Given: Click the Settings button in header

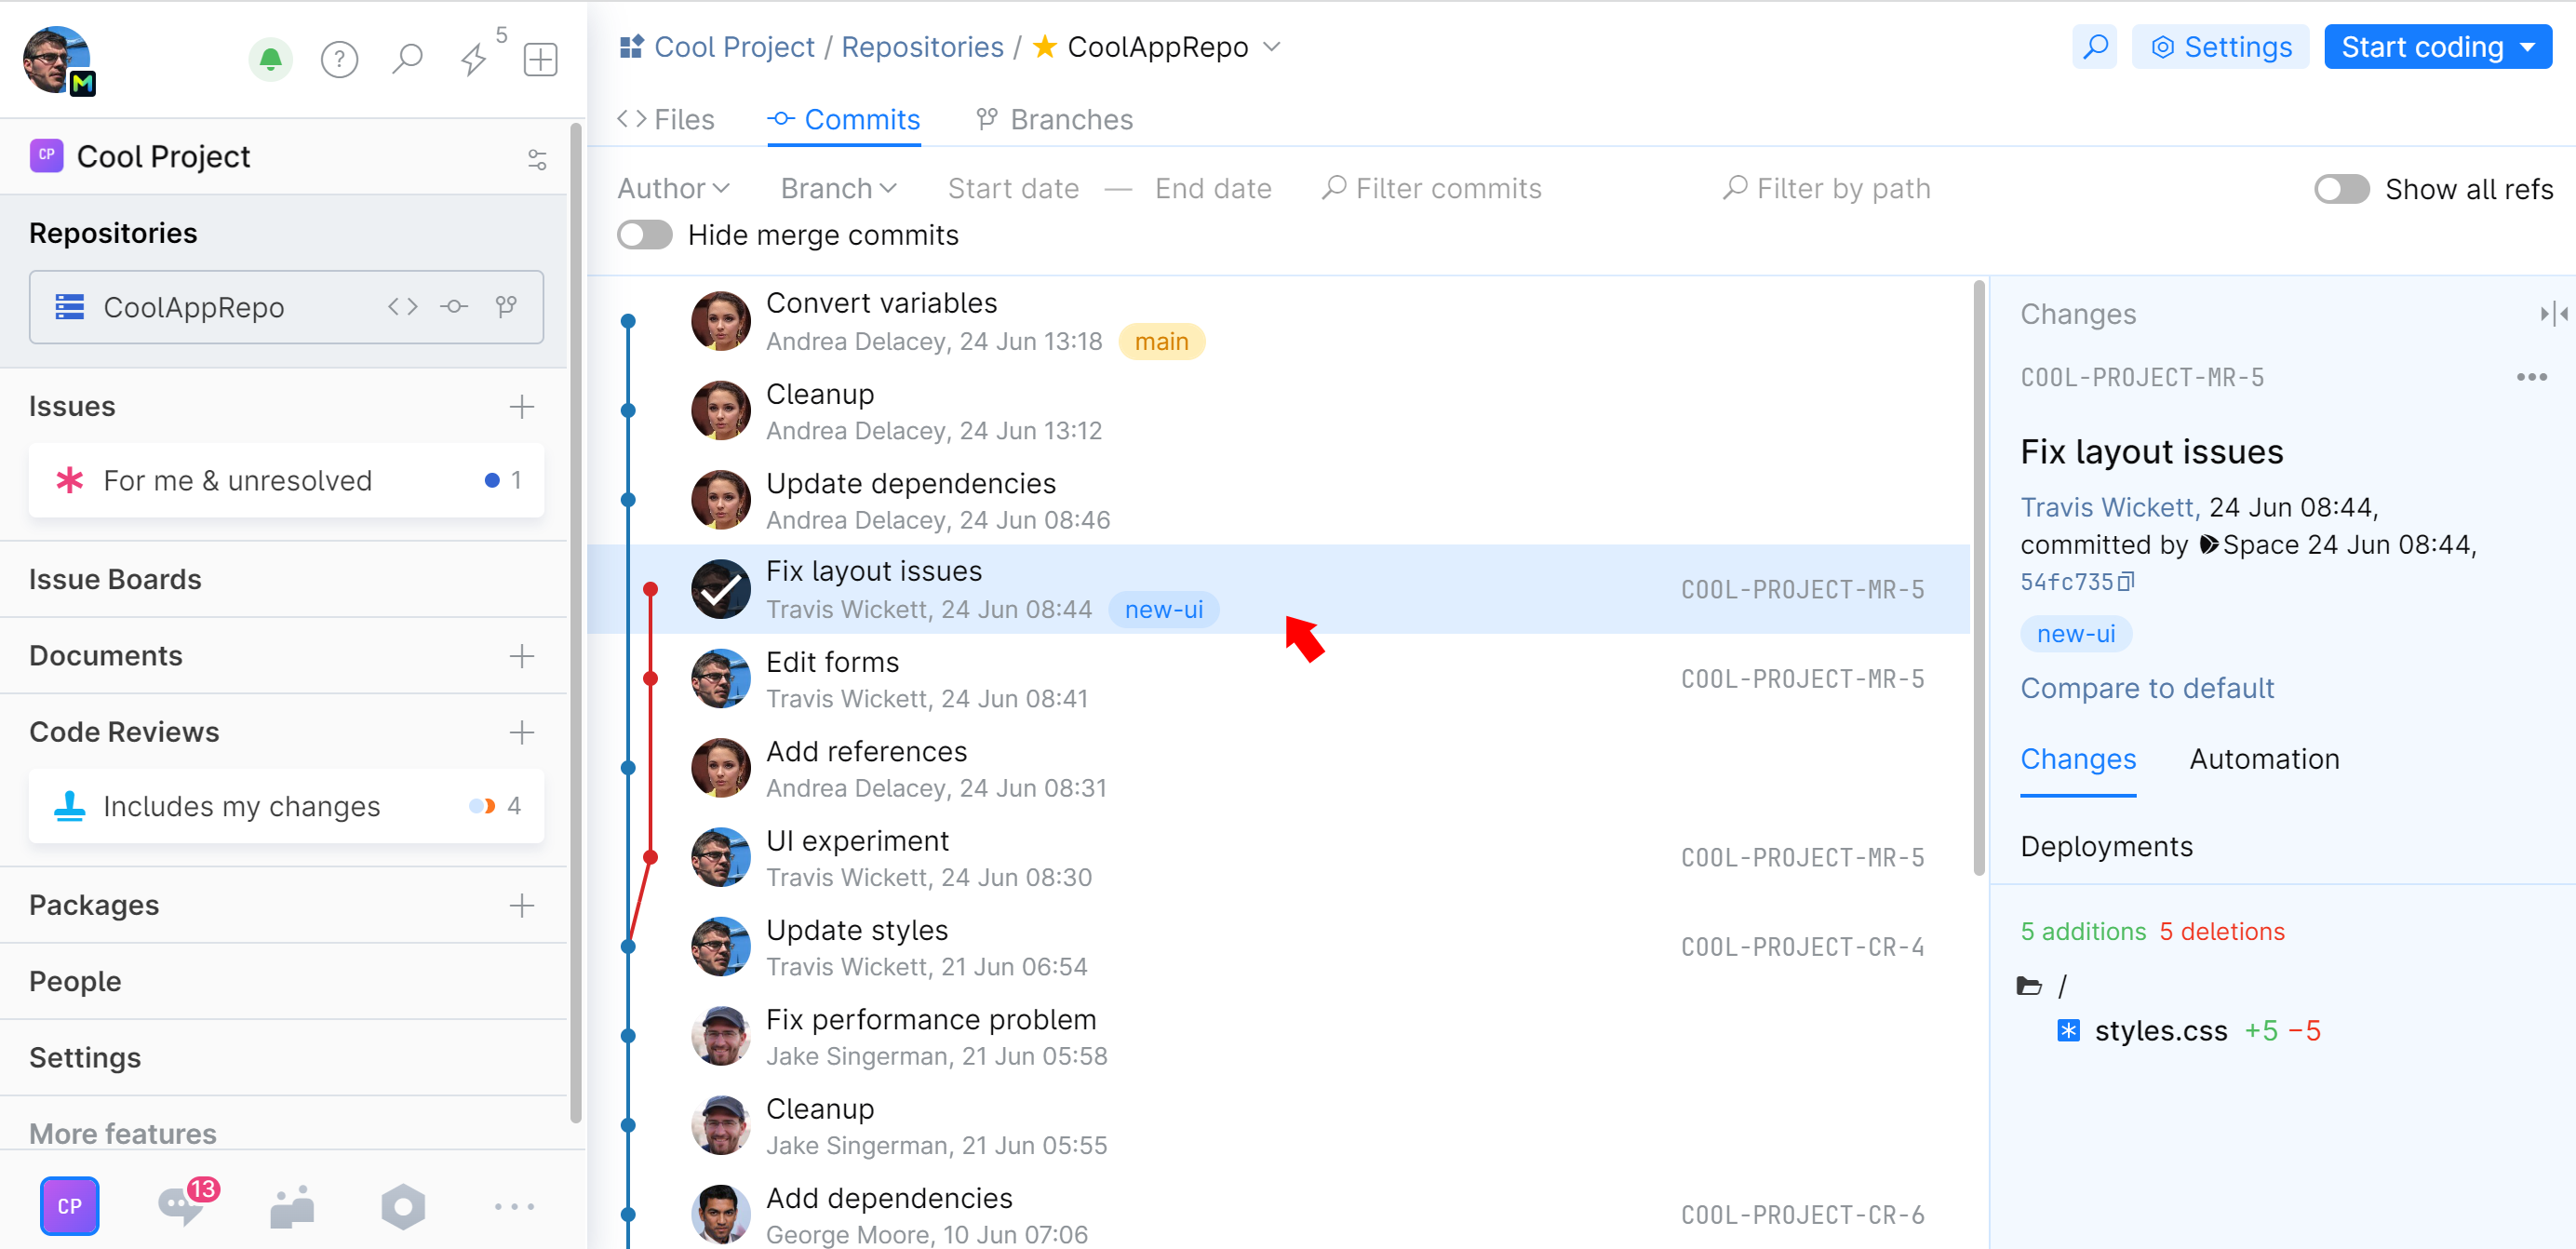Looking at the screenshot, I should [2220, 47].
